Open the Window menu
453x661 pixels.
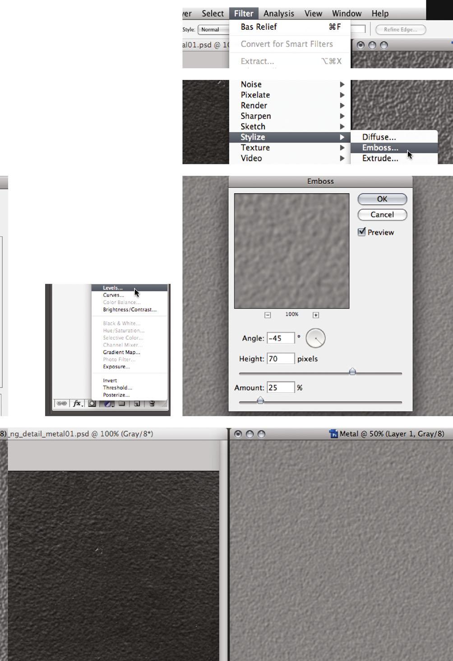click(x=347, y=14)
